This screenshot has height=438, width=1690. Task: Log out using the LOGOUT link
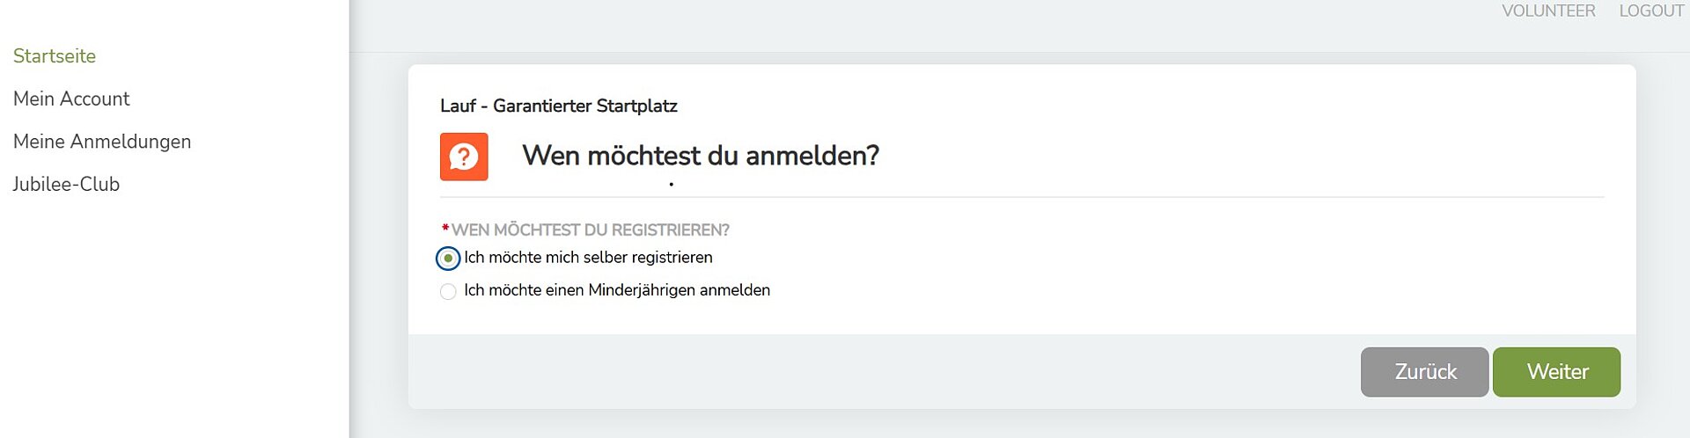pyautogui.click(x=1651, y=11)
